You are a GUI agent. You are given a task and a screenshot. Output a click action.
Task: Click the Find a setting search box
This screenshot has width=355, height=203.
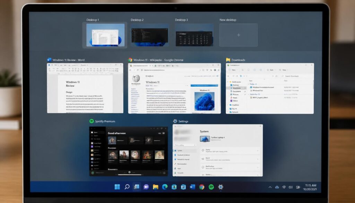[x=185, y=145]
